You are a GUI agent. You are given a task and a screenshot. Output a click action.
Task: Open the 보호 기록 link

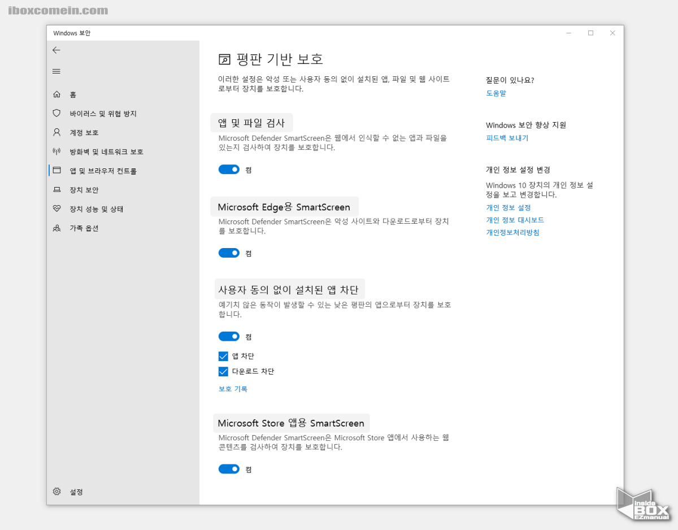[x=233, y=389]
